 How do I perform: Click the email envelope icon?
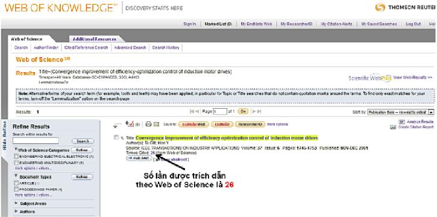pos(156,124)
